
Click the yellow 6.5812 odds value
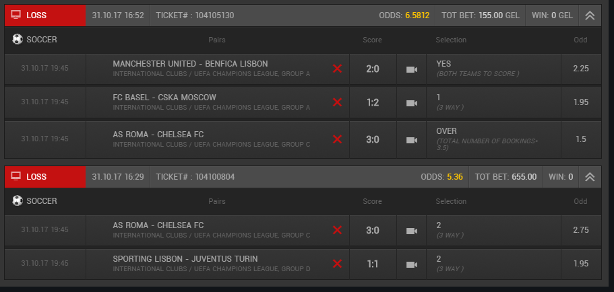click(x=417, y=15)
